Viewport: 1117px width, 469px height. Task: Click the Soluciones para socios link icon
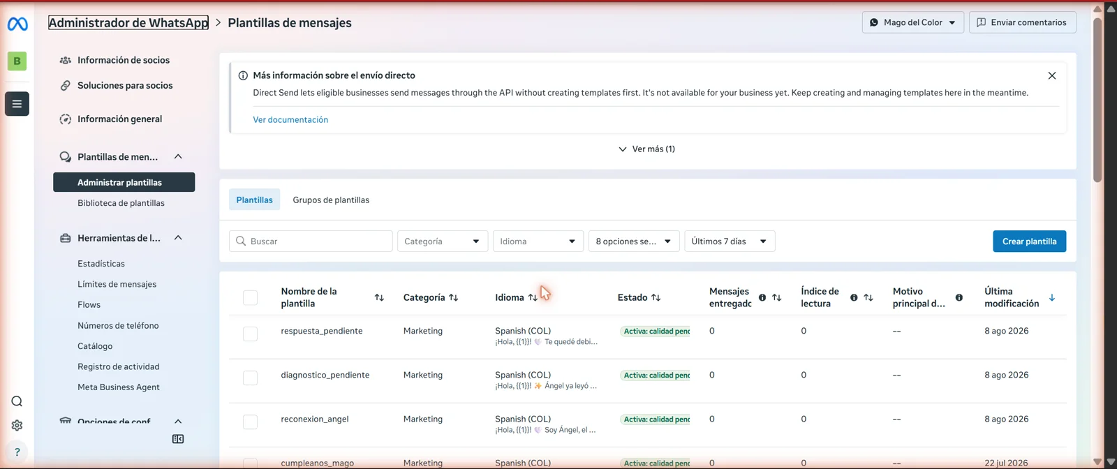click(x=66, y=85)
